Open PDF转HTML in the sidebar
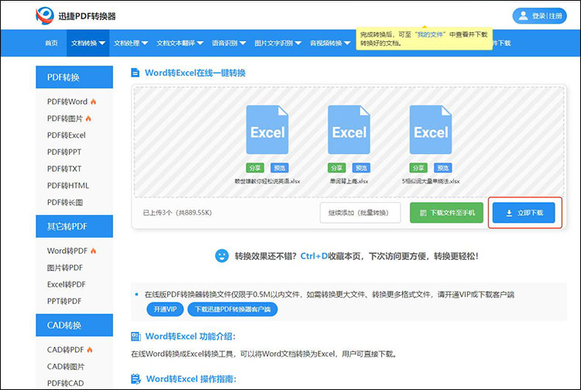The image size is (581, 390). tap(68, 186)
